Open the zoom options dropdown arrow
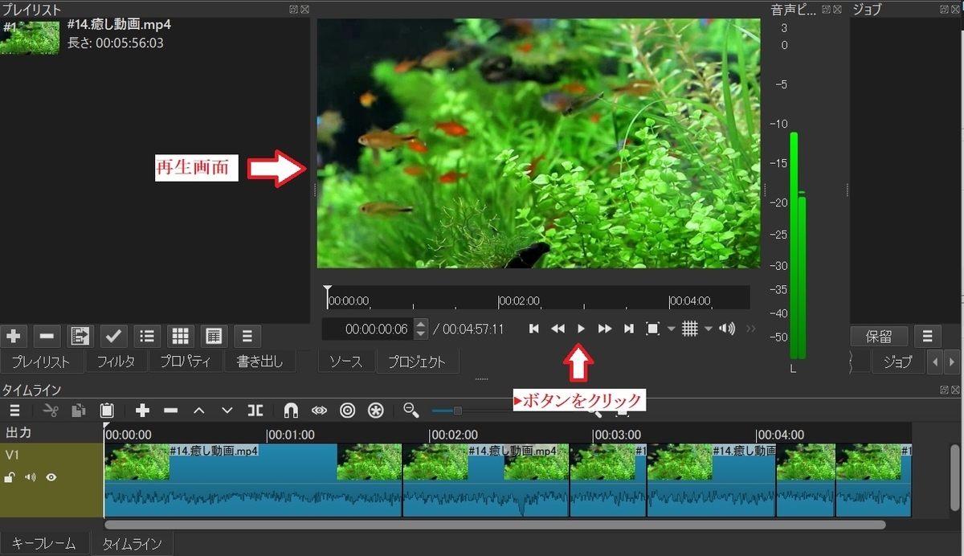The image size is (964, 556). click(x=671, y=329)
